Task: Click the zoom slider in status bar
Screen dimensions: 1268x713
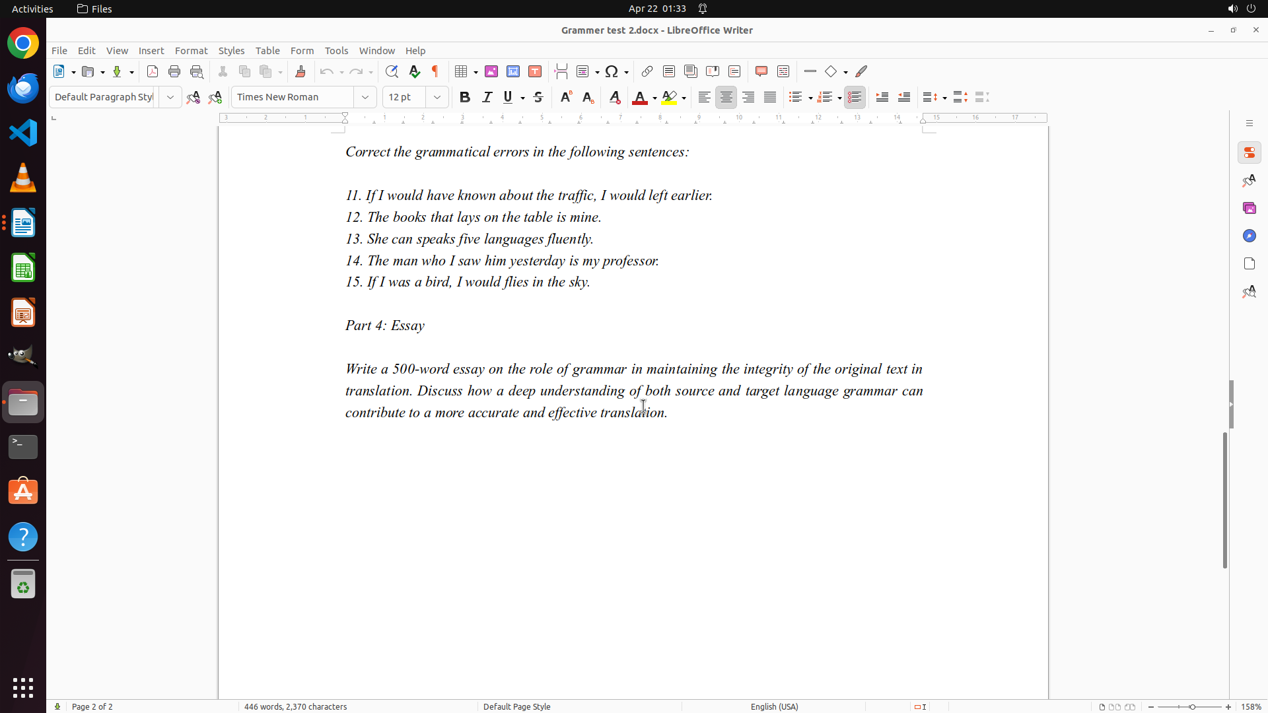Action: 1191,706
